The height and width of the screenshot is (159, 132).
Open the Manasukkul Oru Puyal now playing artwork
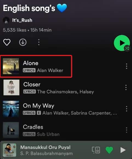(x=10, y=150)
